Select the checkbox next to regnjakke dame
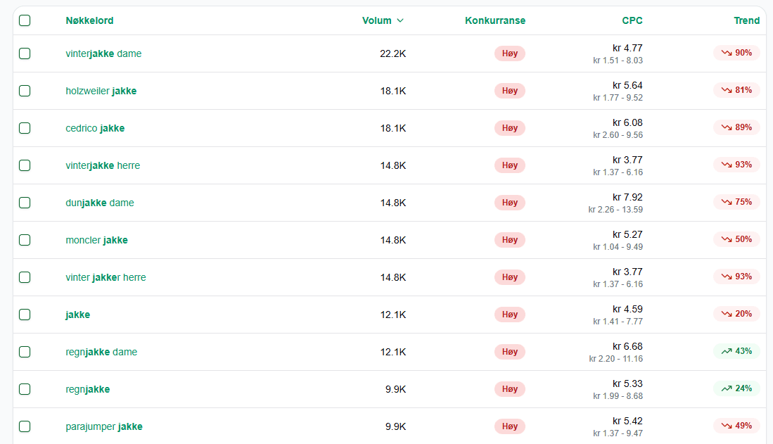This screenshot has width=773, height=444. coord(25,352)
